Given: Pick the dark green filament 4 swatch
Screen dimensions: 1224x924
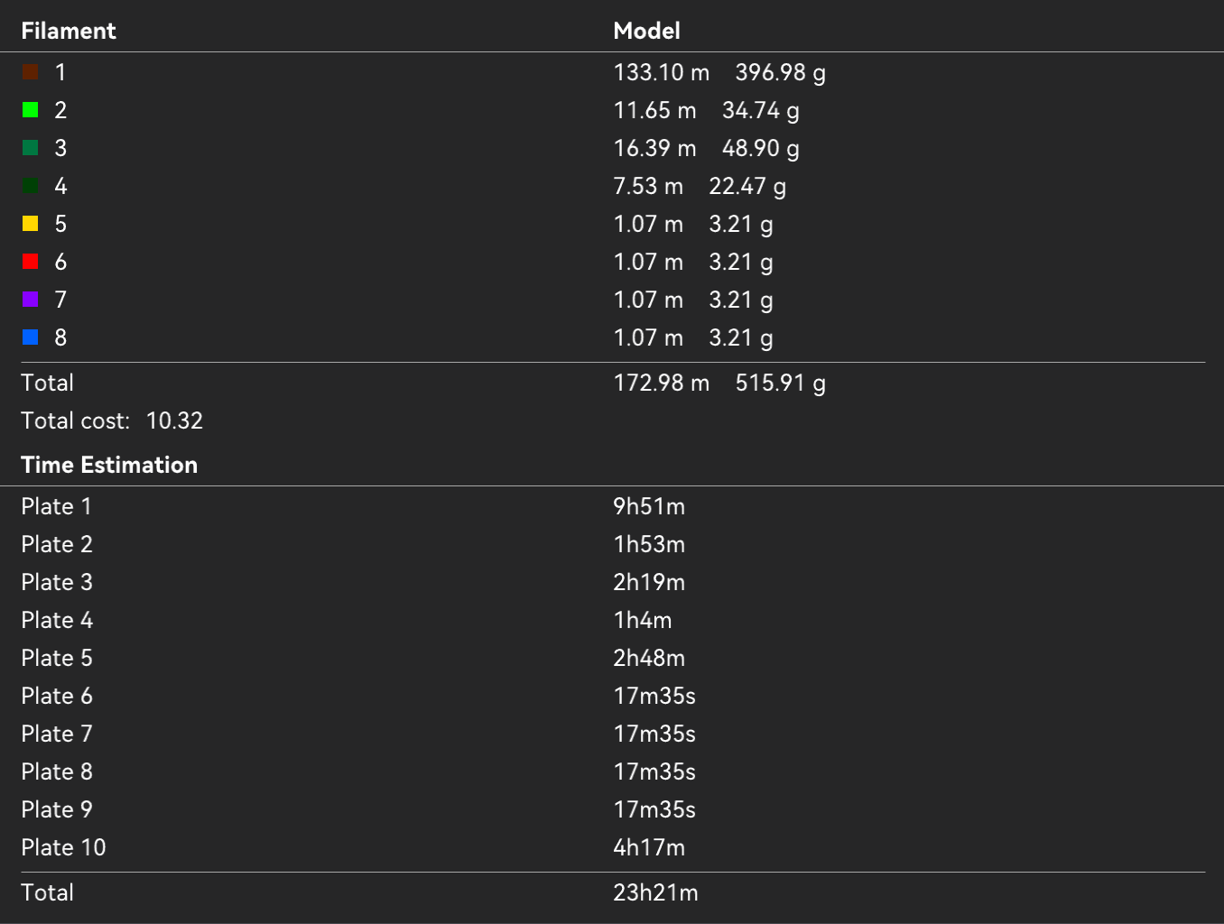Looking at the screenshot, I should [x=30, y=186].
